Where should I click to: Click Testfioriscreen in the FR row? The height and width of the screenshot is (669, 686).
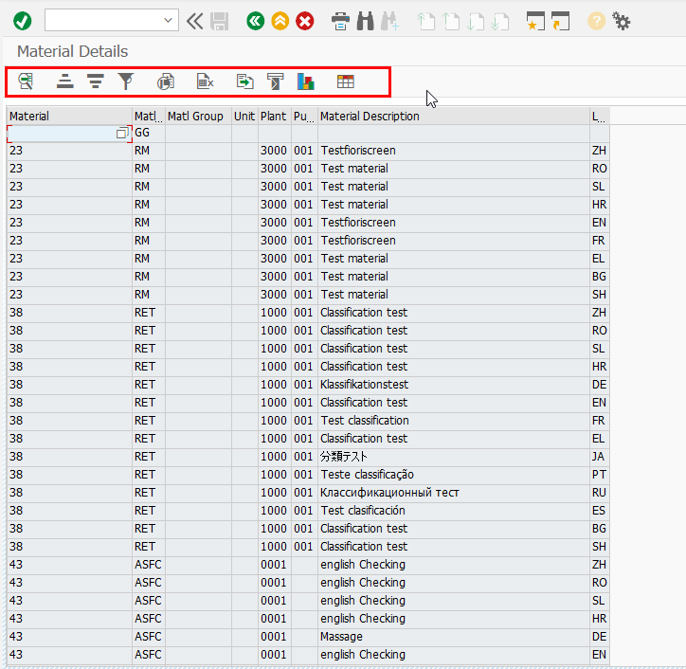(x=358, y=241)
